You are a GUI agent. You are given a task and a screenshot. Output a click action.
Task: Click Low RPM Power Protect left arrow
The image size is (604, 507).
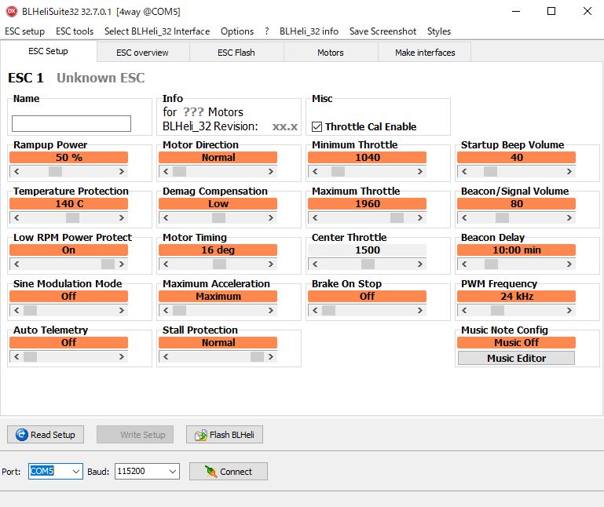click(x=16, y=264)
